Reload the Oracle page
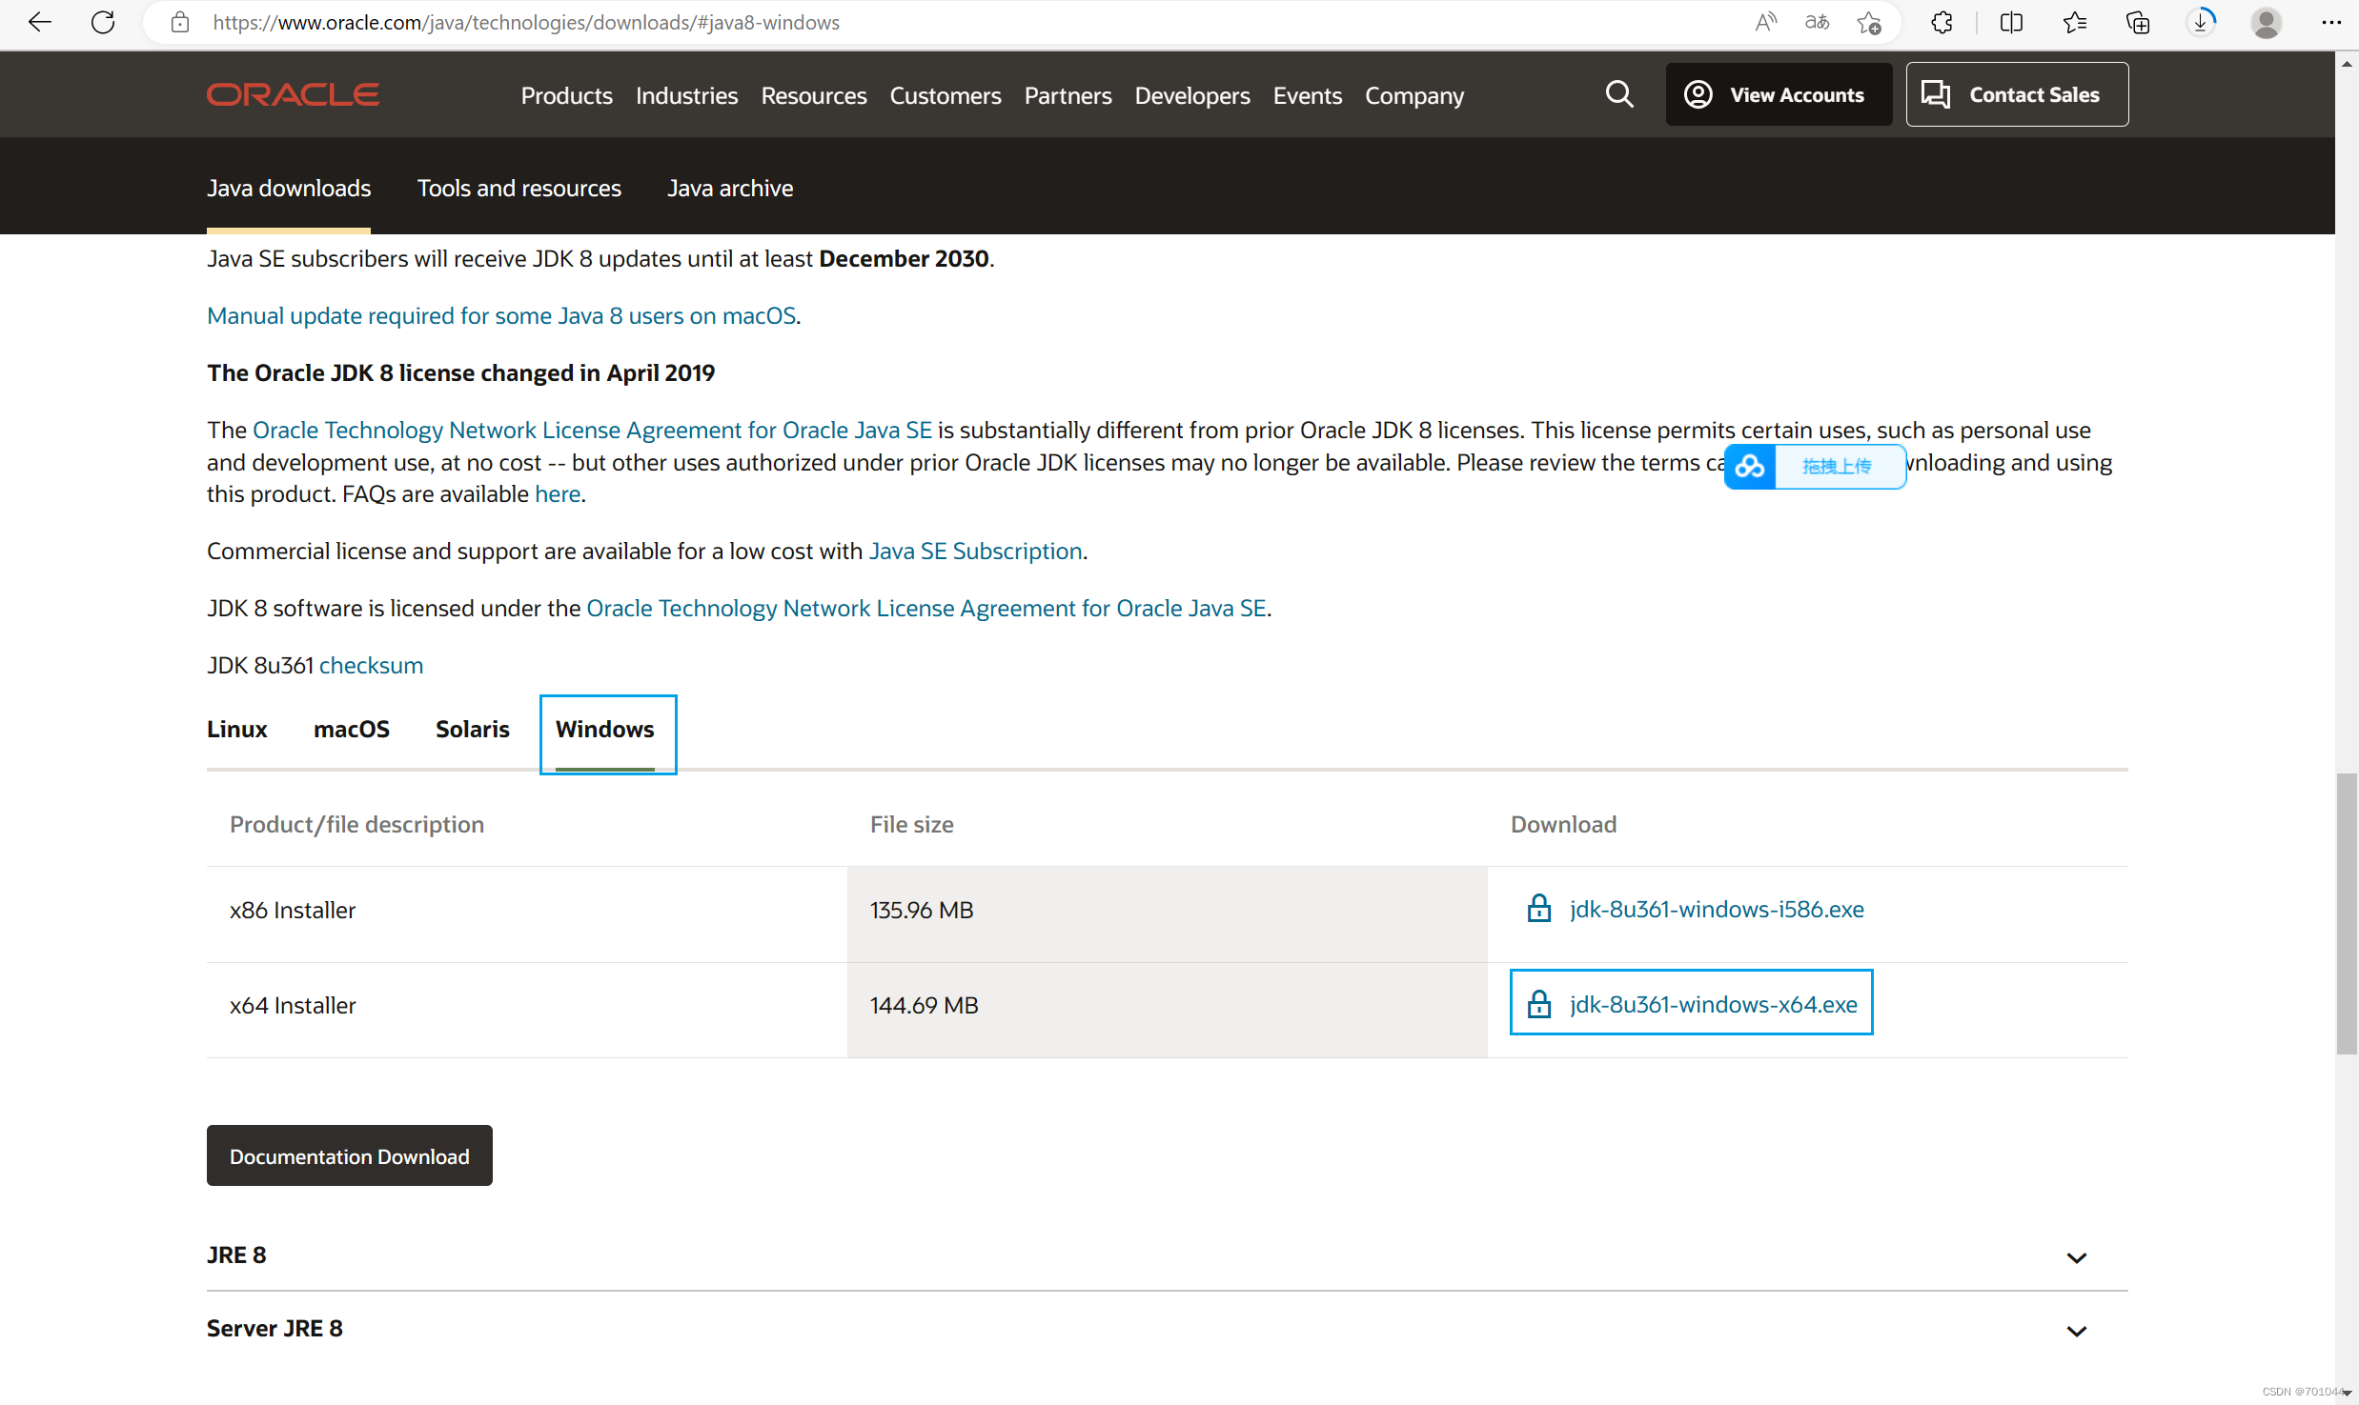 click(x=103, y=22)
